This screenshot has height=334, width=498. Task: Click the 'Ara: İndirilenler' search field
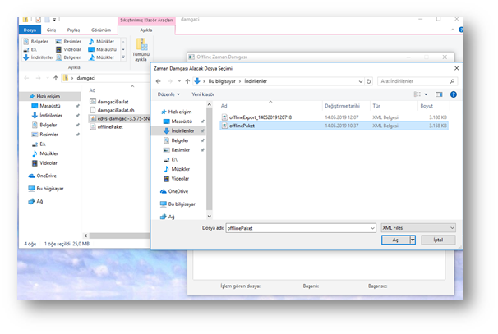[x=416, y=81]
